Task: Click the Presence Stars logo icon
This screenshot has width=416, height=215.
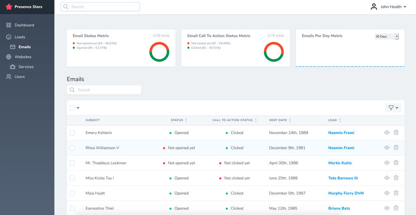Action: 9,7
